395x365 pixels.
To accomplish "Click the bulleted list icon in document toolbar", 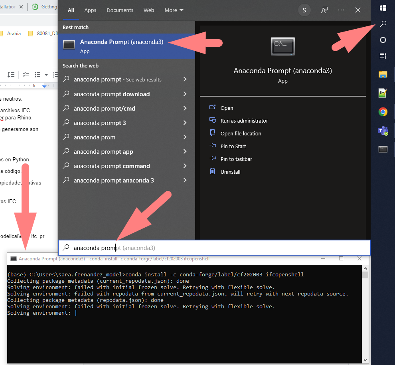I will [x=38, y=75].
